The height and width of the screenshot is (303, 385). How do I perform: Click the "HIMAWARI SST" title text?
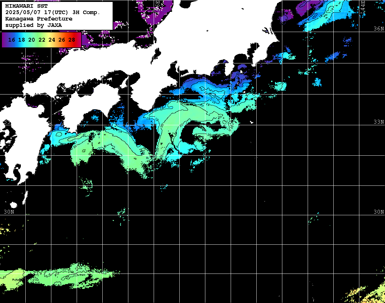(x=26, y=6)
